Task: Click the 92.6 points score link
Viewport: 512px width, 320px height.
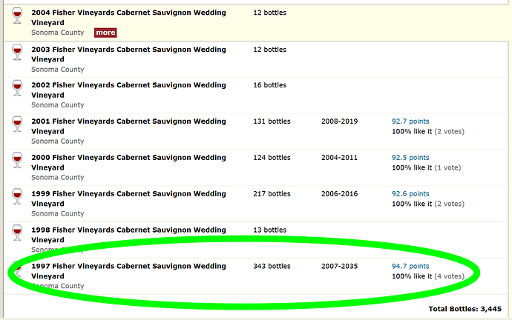Action: (410, 193)
